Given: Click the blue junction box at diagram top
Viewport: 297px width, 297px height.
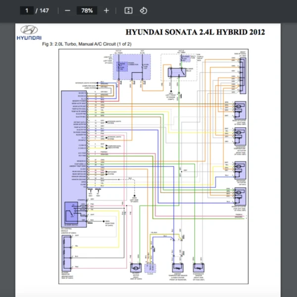Looking at the screenshot, I should [131, 67].
